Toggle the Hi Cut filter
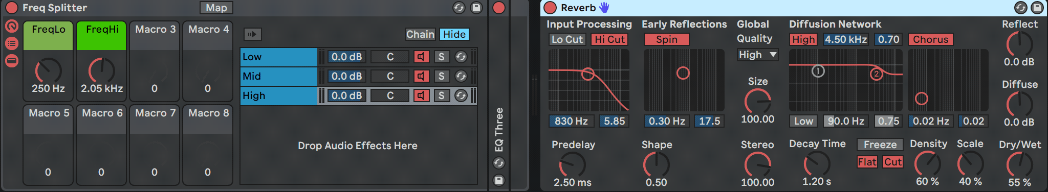 609,39
